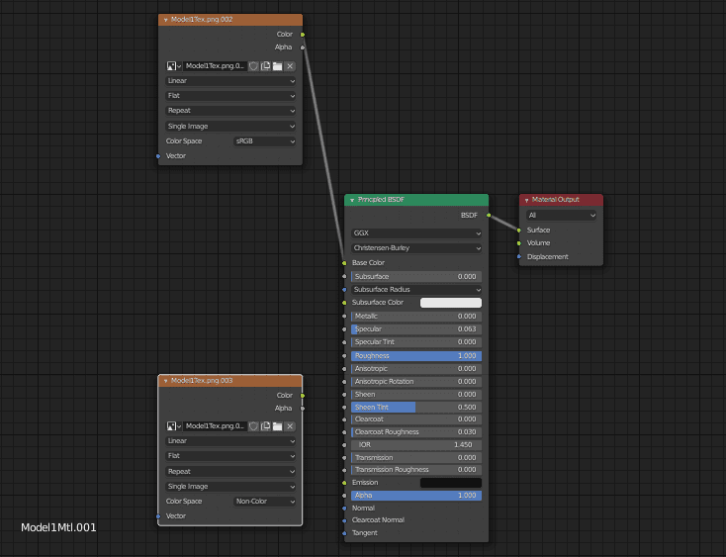Toggle fake user shield in Model1Tex.png.002 node
Viewport: 726px width, 557px height.
(x=253, y=66)
